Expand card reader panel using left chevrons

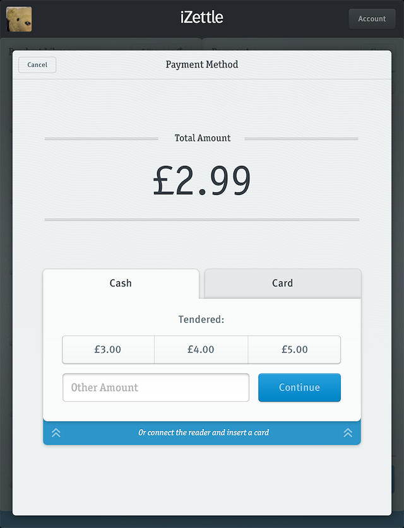[x=56, y=433]
